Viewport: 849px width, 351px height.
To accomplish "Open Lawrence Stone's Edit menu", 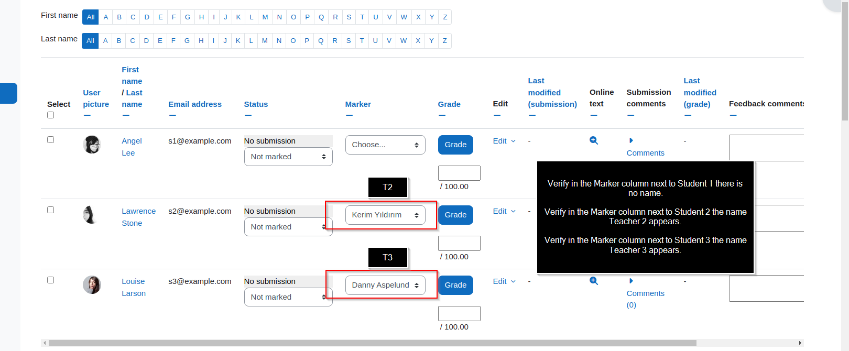I will [x=504, y=211].
